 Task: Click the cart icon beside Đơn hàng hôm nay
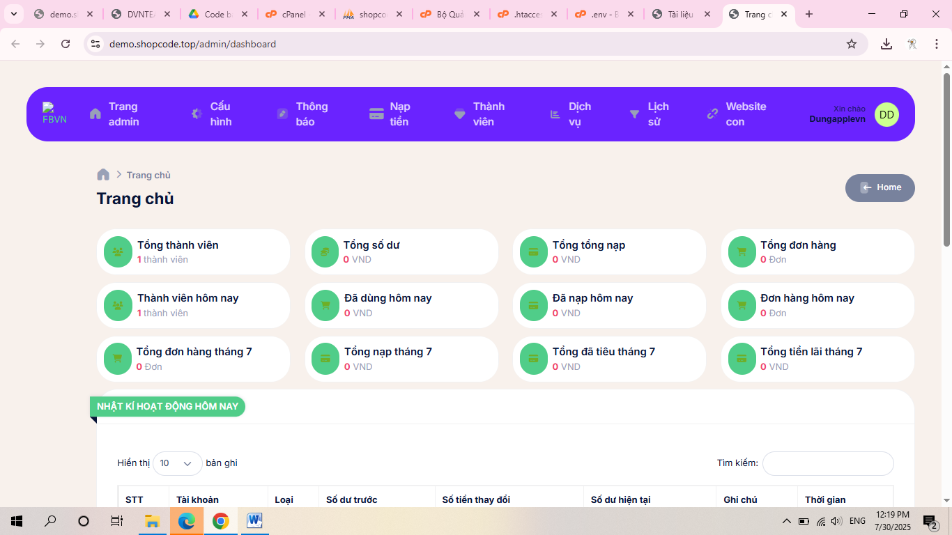point(742,305)
